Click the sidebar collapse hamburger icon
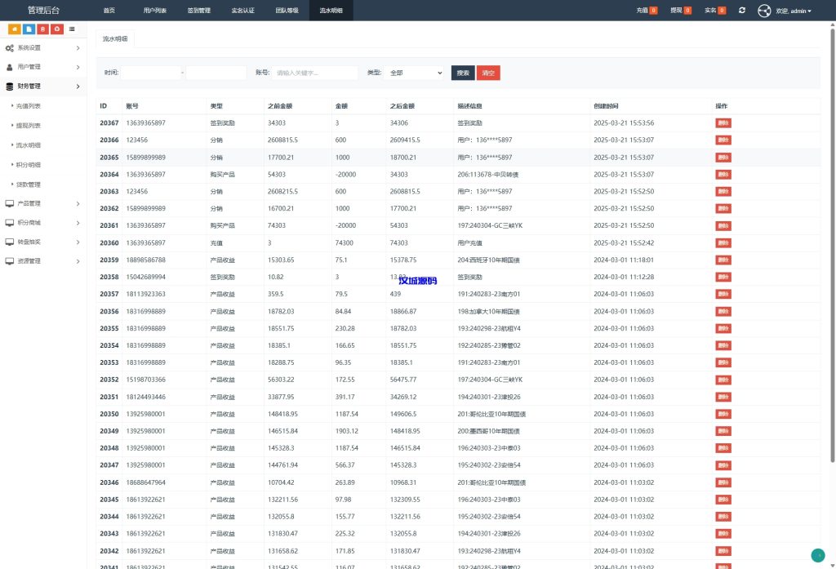This screenshot has height=569, width=836. (x=72, y=29)
